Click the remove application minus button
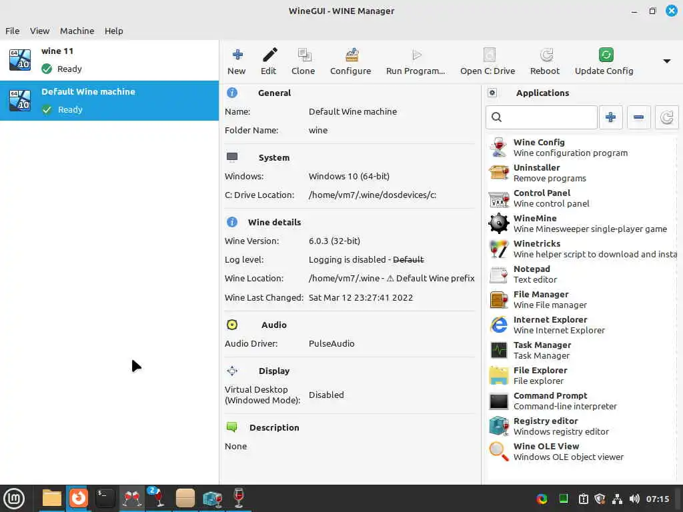This screenshot has height=512, width=683. click(x=638, y=117)
